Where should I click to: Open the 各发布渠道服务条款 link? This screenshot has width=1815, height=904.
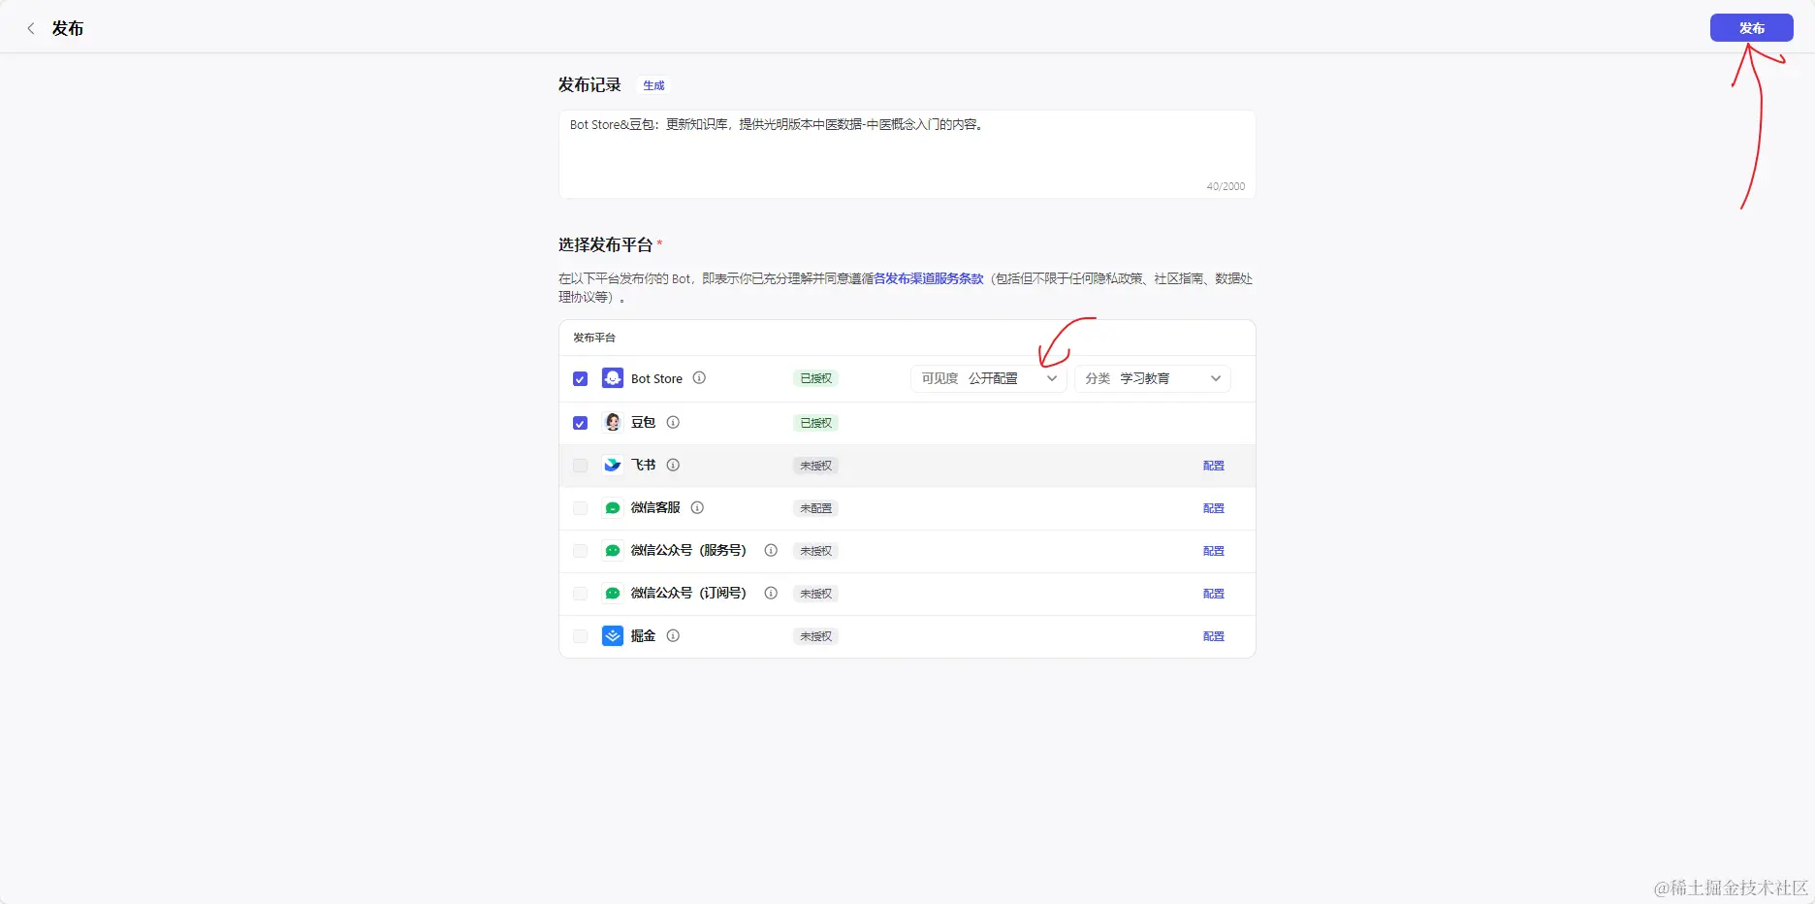(929, 278)
